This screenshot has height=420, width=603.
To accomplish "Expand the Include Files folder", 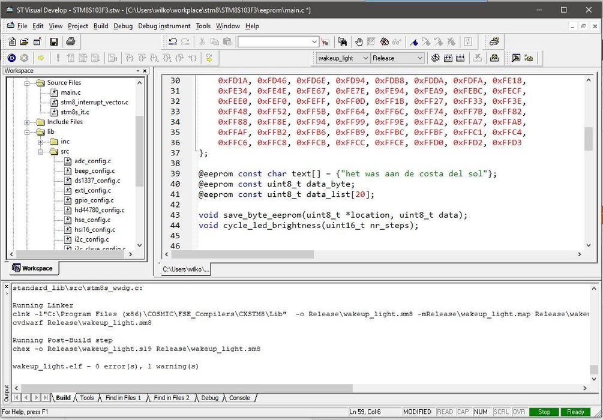I will [27, 122].
